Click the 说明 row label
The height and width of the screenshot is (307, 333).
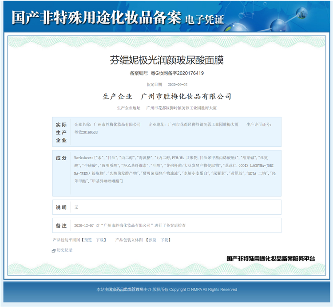[61, 207]
